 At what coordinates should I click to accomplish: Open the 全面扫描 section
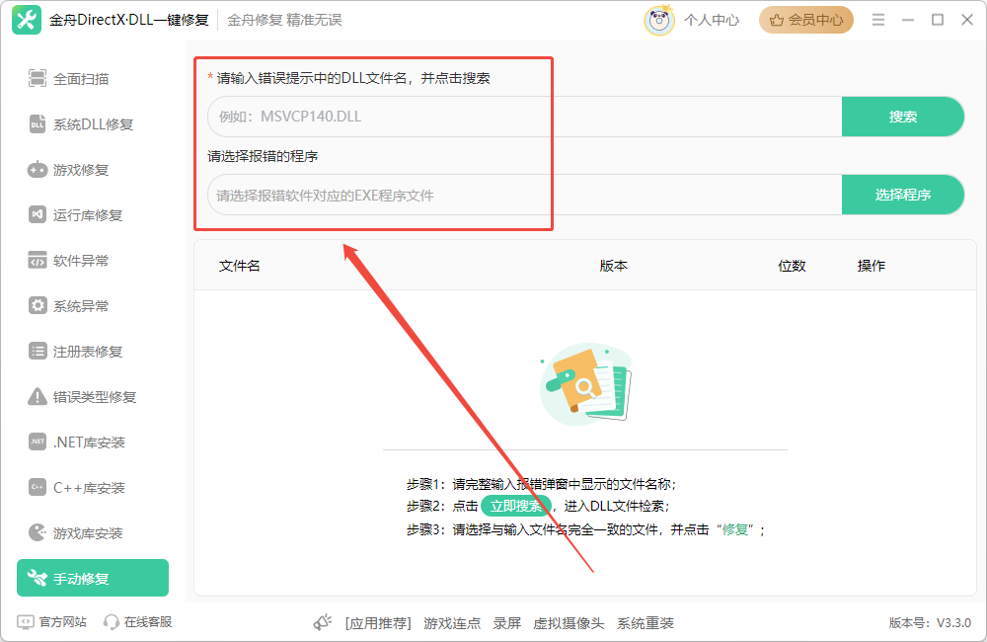pos(93,79)
